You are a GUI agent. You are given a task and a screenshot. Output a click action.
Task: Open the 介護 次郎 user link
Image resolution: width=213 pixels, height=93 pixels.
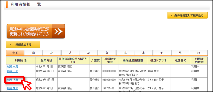(12, 80)
